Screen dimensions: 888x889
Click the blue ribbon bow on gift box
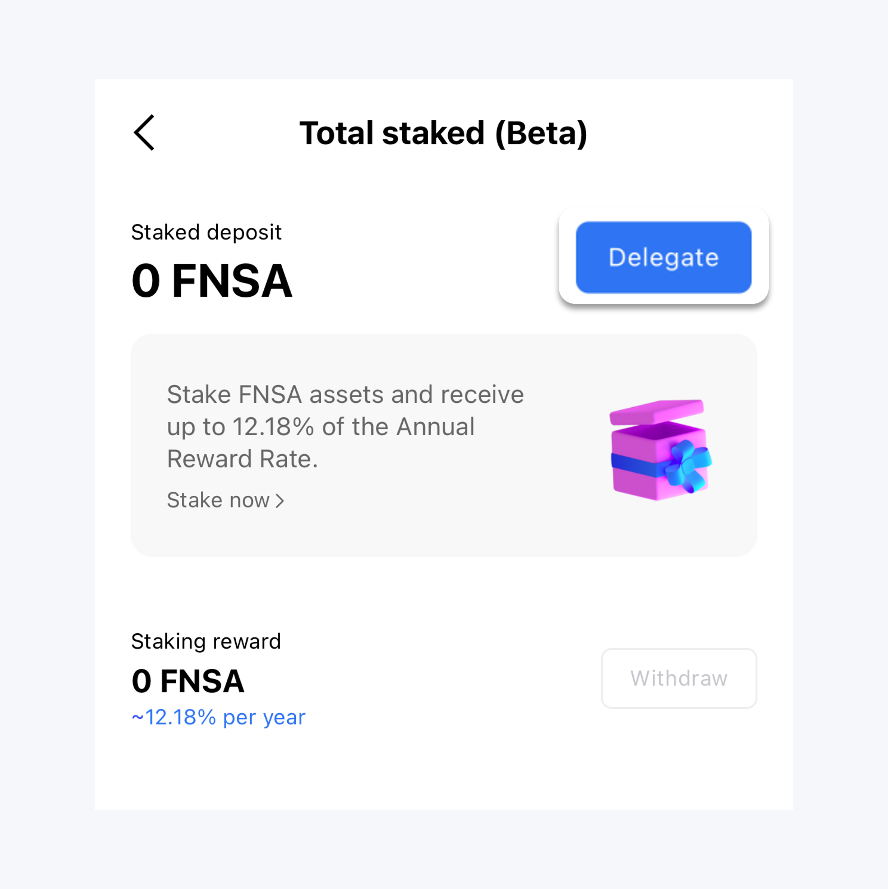pos(686,466)
